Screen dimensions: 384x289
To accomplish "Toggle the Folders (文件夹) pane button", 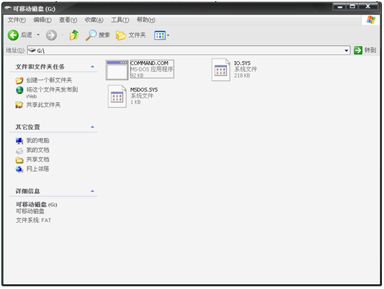I will 131,35.
